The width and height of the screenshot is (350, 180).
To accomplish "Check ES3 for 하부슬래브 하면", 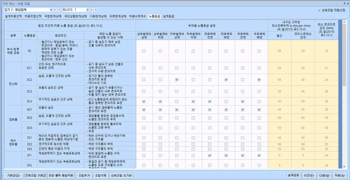I will point(193,149).
